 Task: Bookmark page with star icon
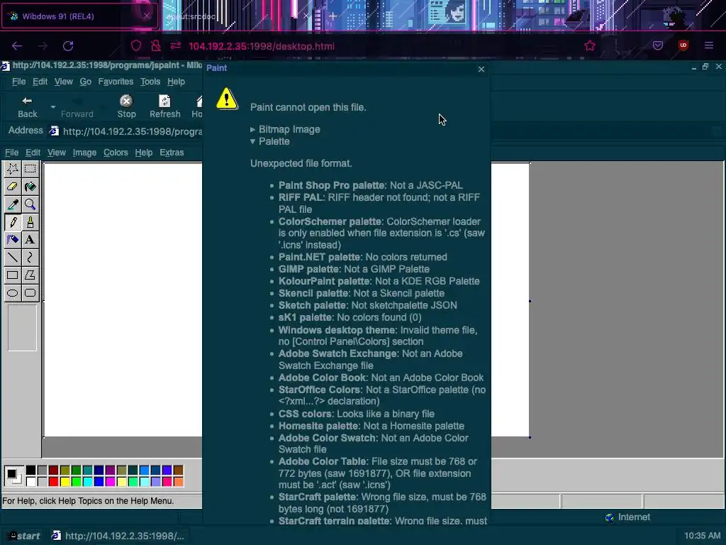(x=589, y=45)
